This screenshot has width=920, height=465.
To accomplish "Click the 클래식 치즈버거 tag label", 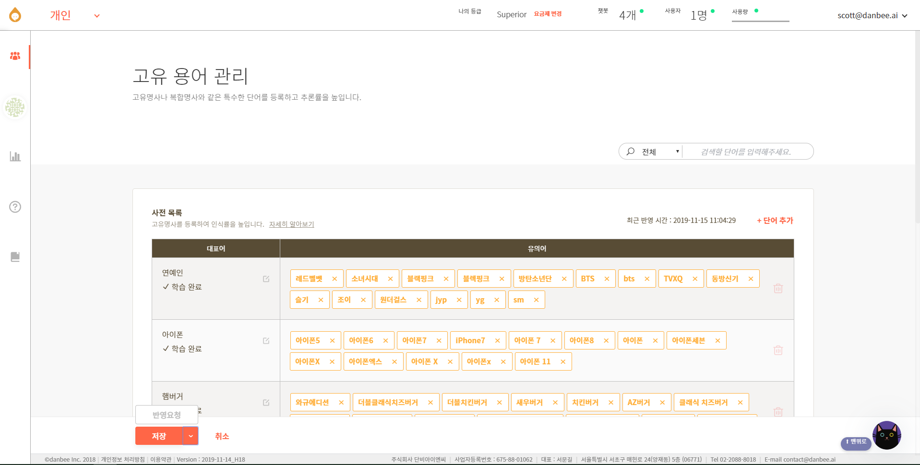I will click(x=704, y=402).
